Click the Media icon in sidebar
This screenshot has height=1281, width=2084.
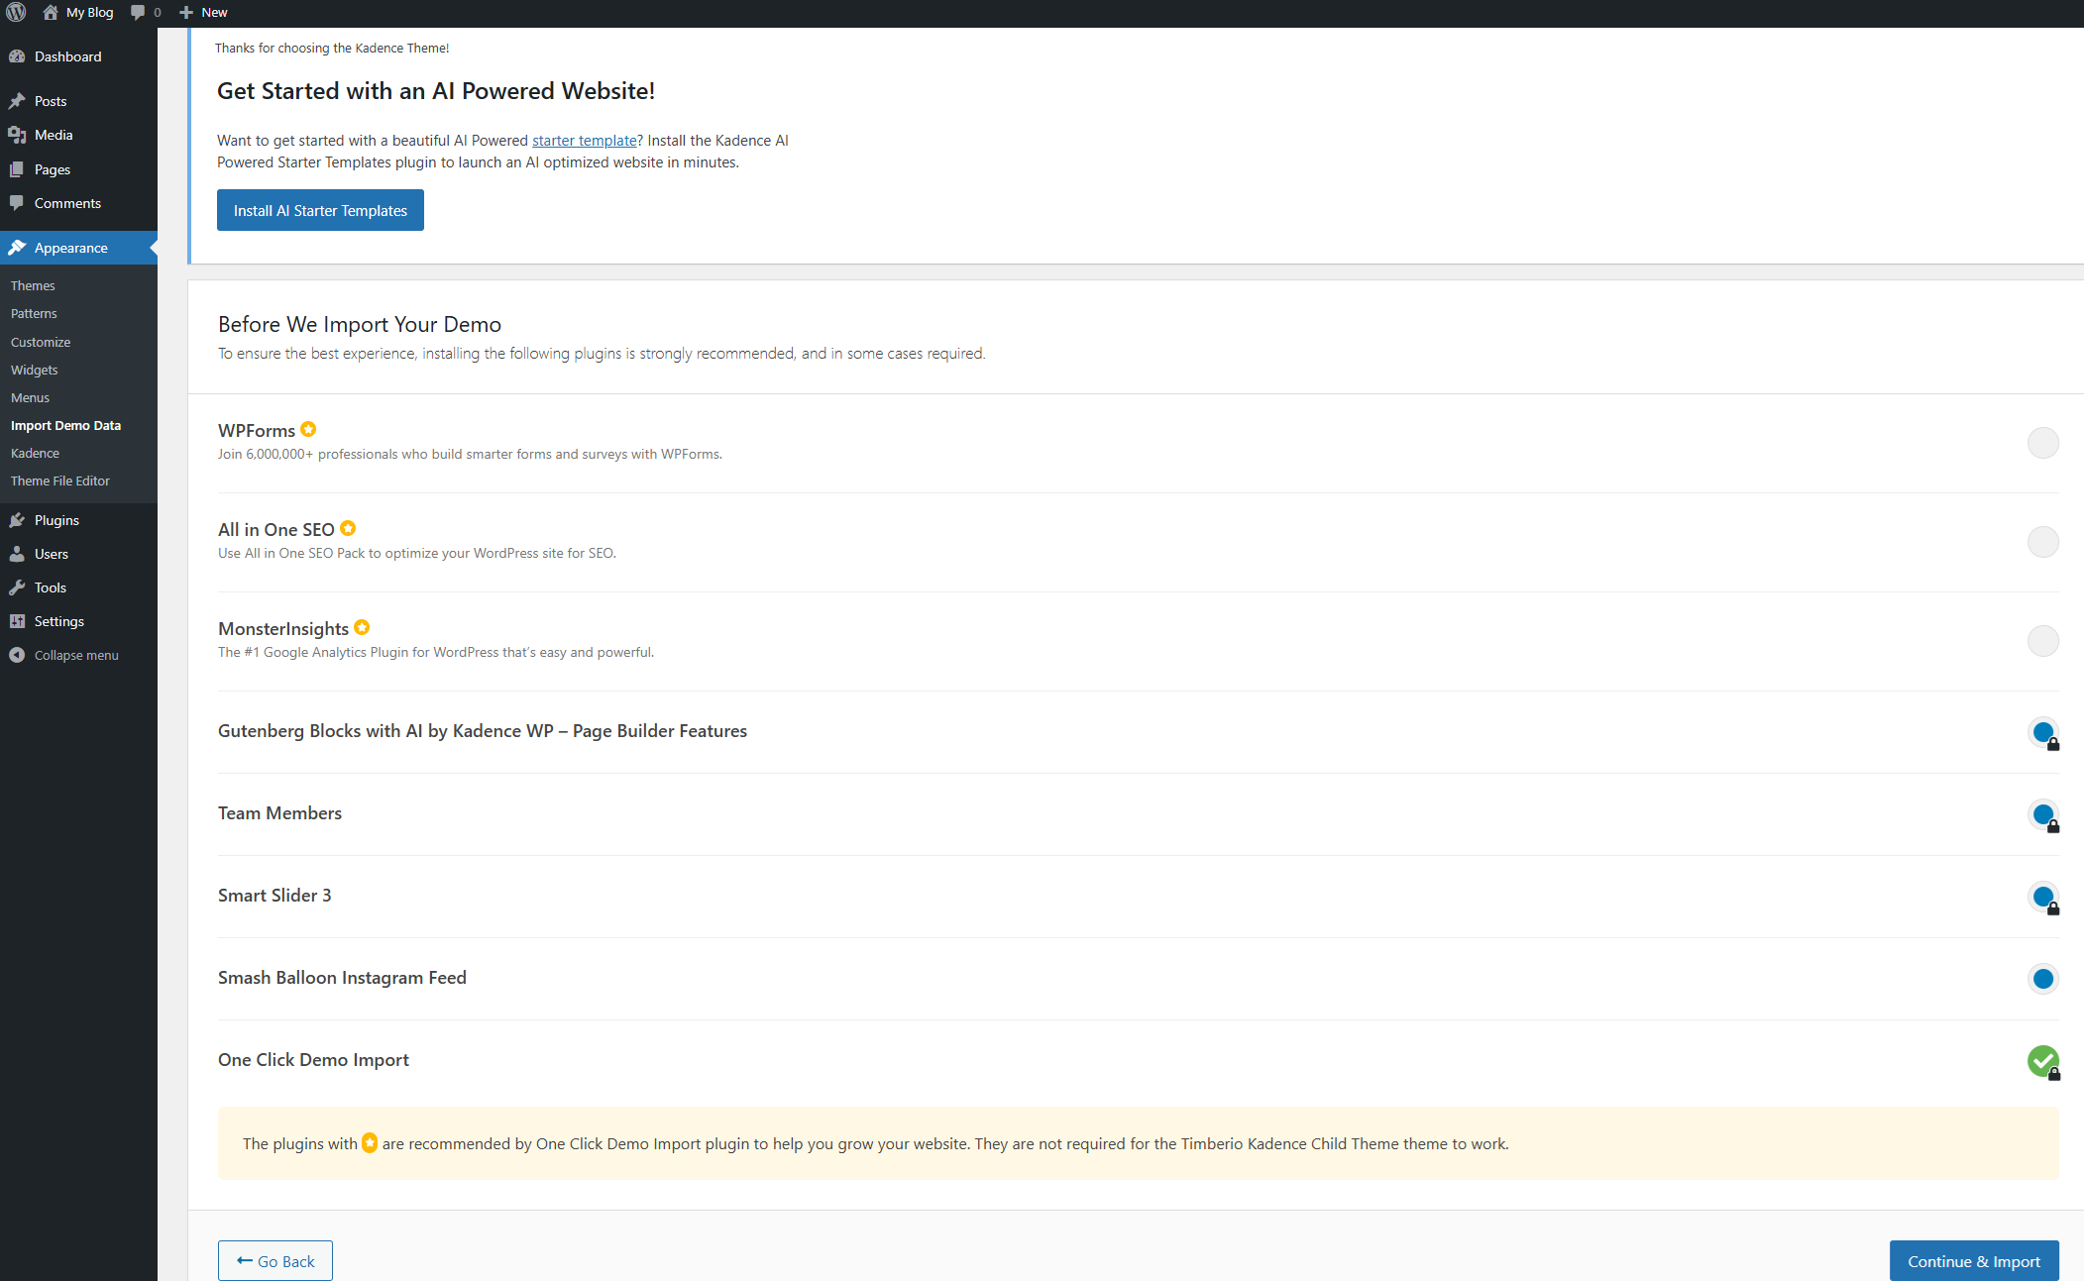(x=17, y=135)
